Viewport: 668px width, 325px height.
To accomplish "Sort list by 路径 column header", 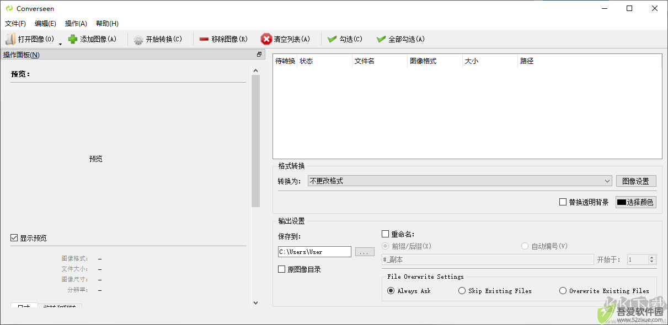I will [589, 61].
